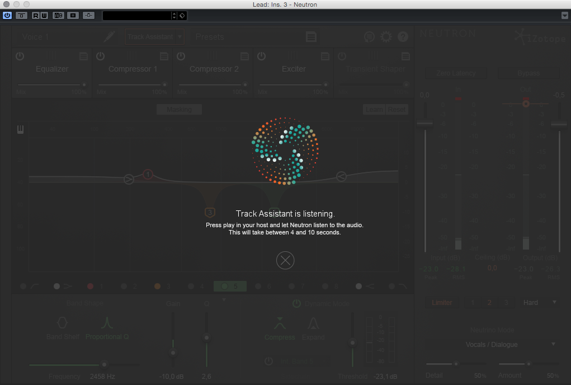The height and width of the screenshot is (385, 571).
Task: Open the help question mark icon
Action: click(403, 37)
